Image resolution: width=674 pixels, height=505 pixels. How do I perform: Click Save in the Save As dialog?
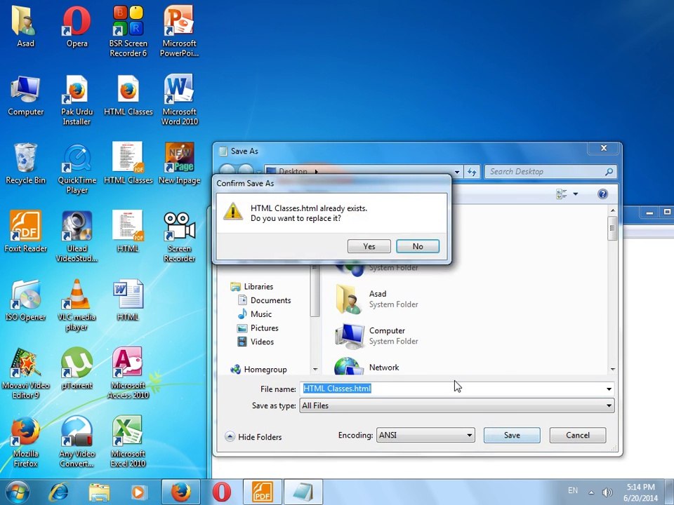512,435
